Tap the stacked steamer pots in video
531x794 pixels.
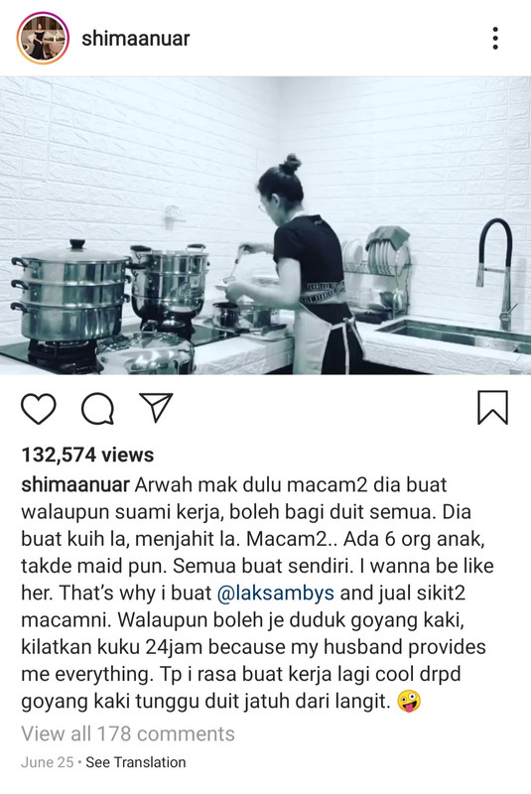[71, 291]
